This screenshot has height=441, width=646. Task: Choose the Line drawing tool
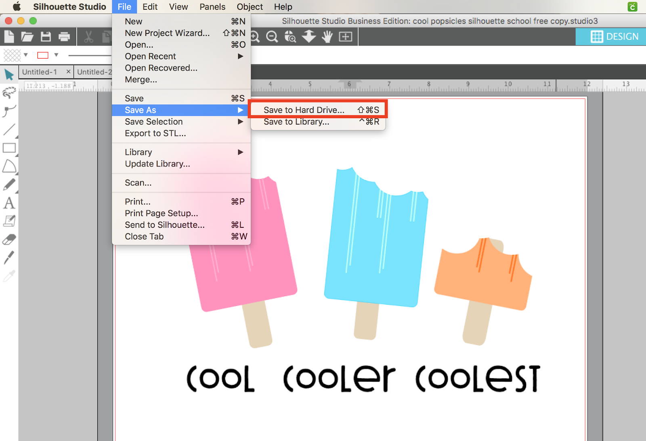9,129
